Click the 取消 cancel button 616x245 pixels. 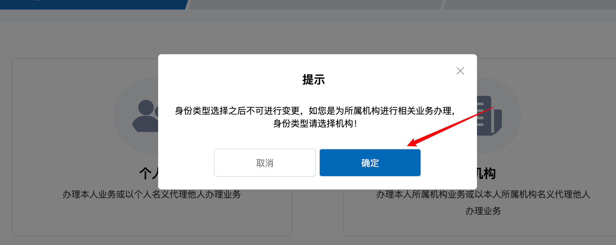point(265,163)
